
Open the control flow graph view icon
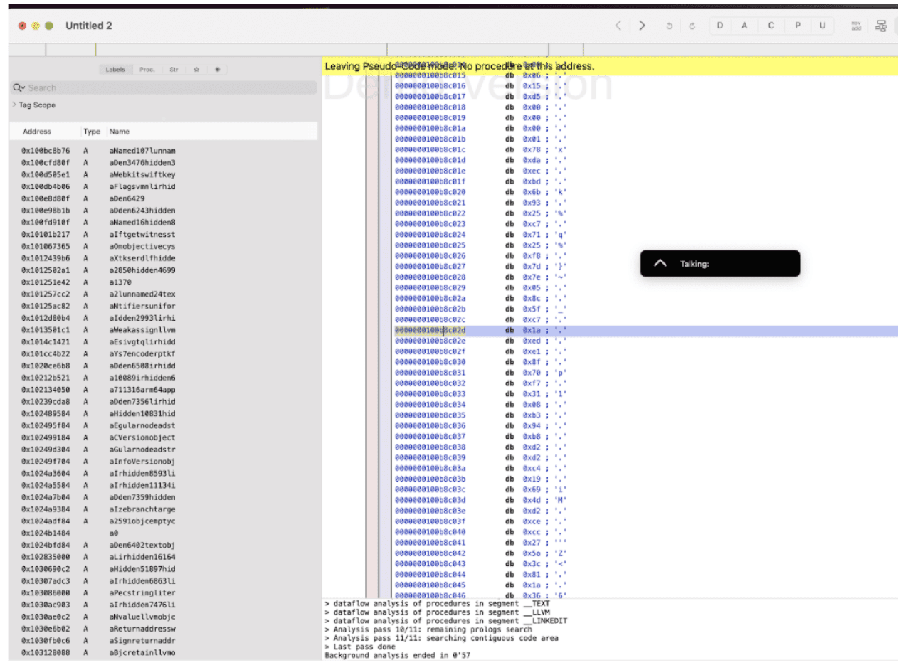pos(881,26)
